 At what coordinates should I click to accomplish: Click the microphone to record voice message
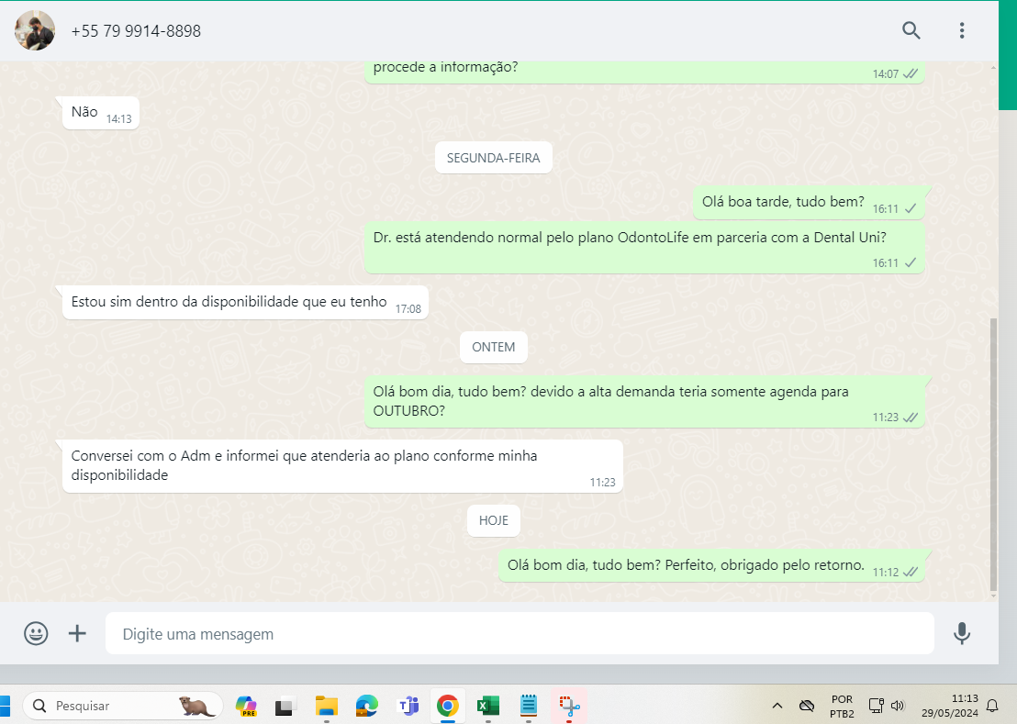[962, 633]
